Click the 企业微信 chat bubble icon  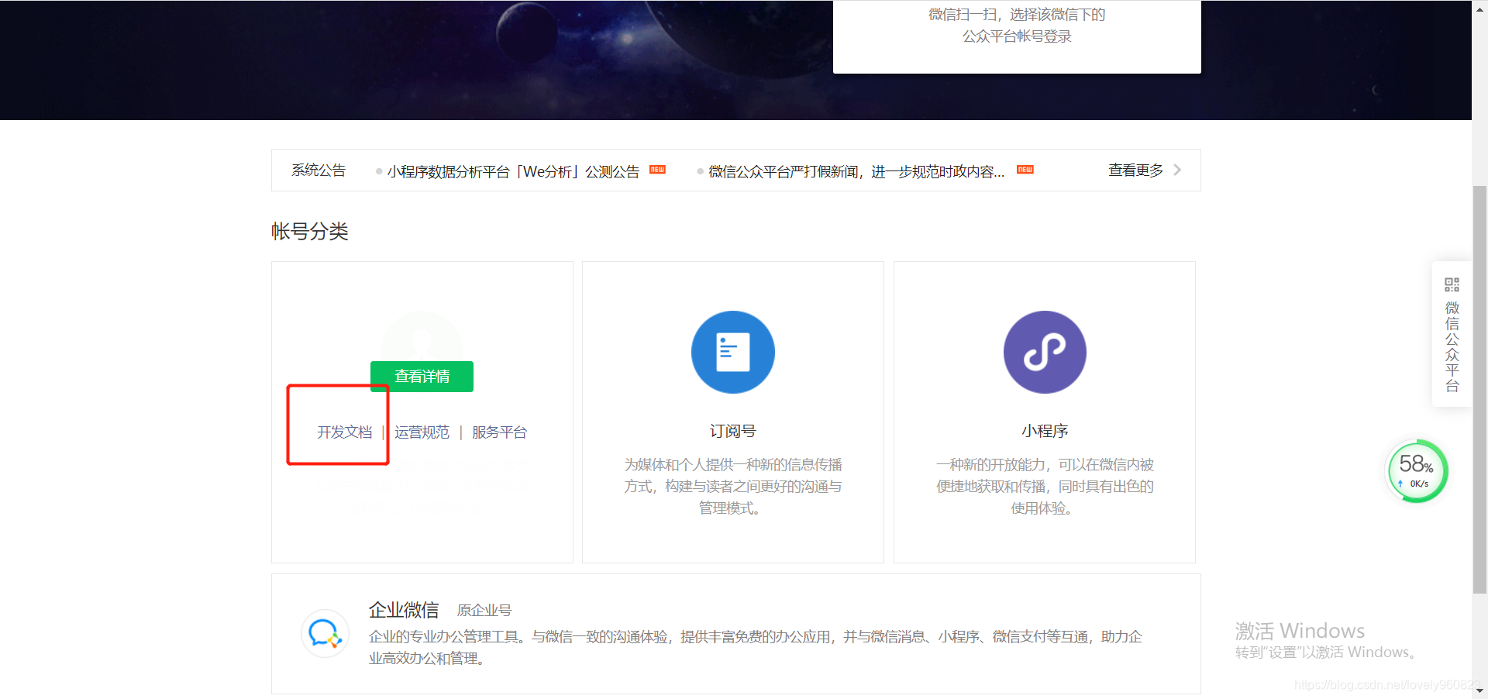point(325,634)
